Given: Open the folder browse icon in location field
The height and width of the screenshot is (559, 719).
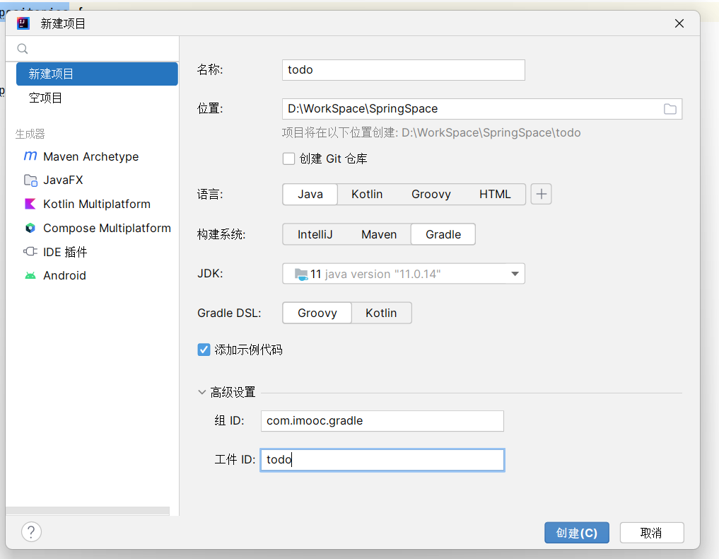Looking at the screenshot, I should tap(670, 109).
